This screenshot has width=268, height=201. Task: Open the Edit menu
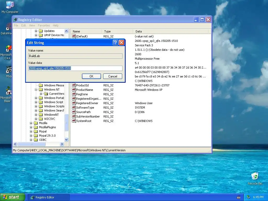tap(24, 25)
